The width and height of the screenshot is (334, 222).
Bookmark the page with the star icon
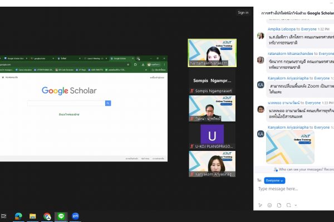(x=128, y=64)
